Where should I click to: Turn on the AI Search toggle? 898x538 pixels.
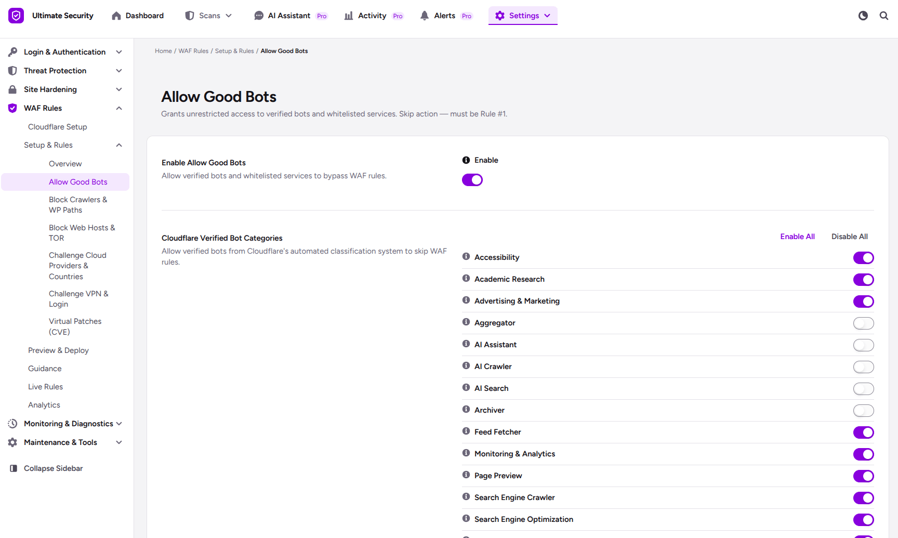(864, 389)
